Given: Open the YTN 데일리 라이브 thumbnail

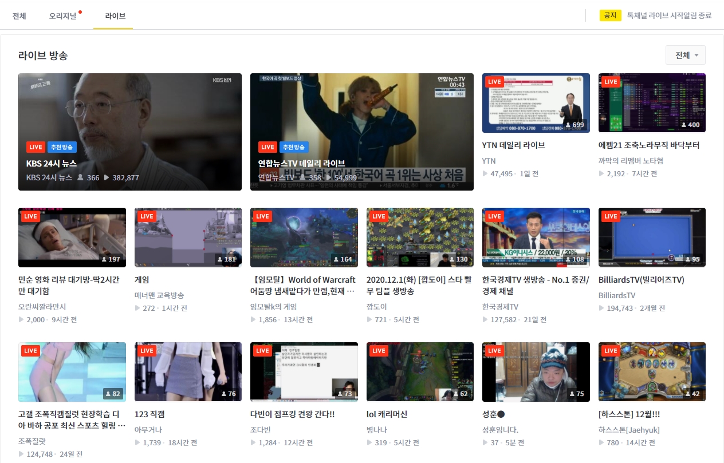Looking at the screenshot, I should [536, 103].
